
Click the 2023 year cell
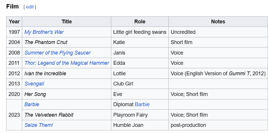point(14,115)
